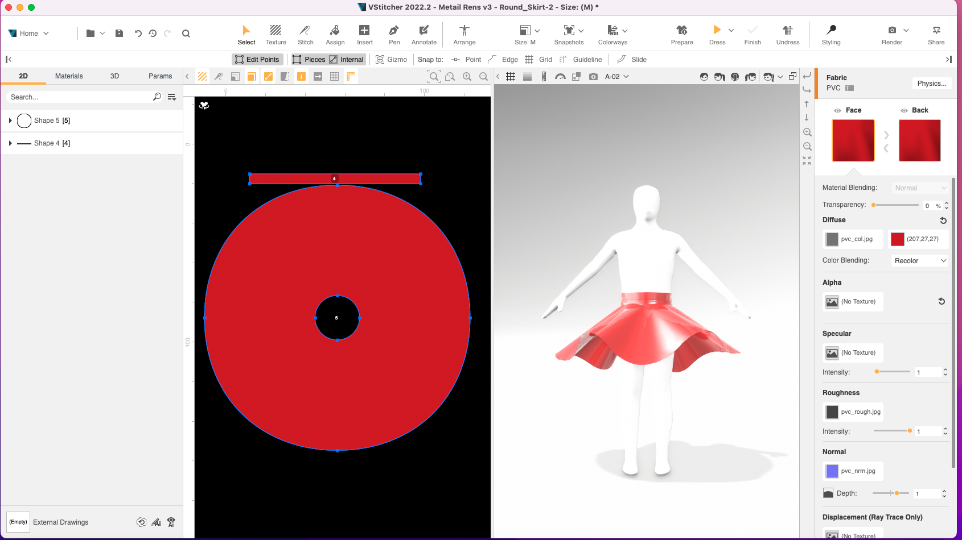The image size is (962, 540).
Task: Select the Pen tool
Action: [394, 34]
